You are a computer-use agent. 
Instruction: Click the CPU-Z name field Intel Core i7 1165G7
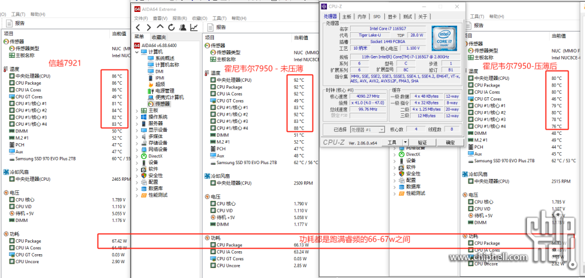(388, 28)
